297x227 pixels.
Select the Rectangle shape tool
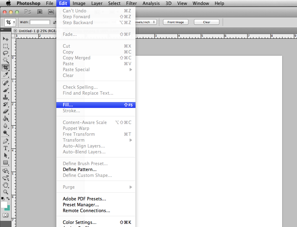click(x=6, y=162)
